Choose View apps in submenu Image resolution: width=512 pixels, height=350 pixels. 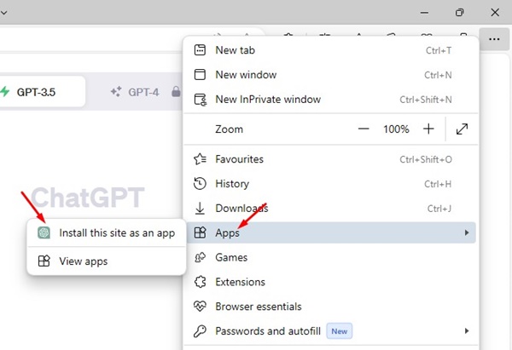point(107,261)
